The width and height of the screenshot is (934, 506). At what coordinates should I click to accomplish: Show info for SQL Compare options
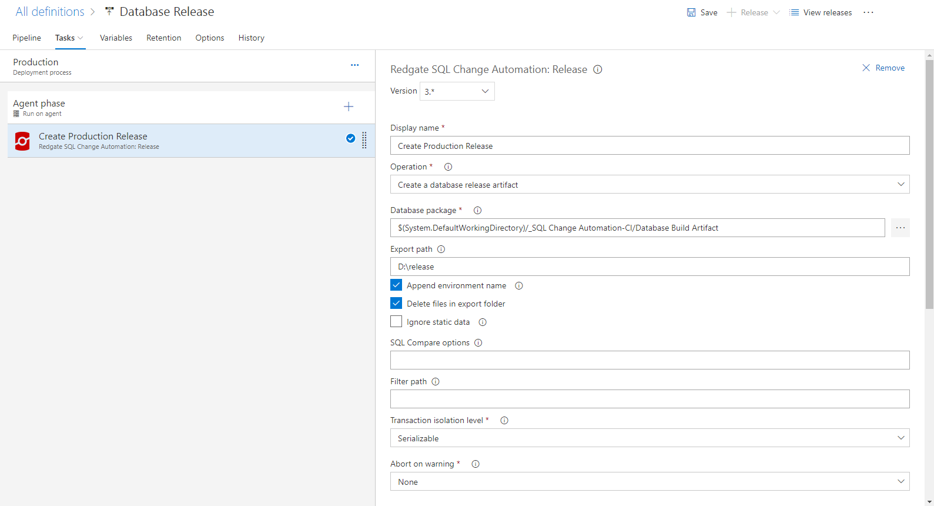[x=478, y=343]
